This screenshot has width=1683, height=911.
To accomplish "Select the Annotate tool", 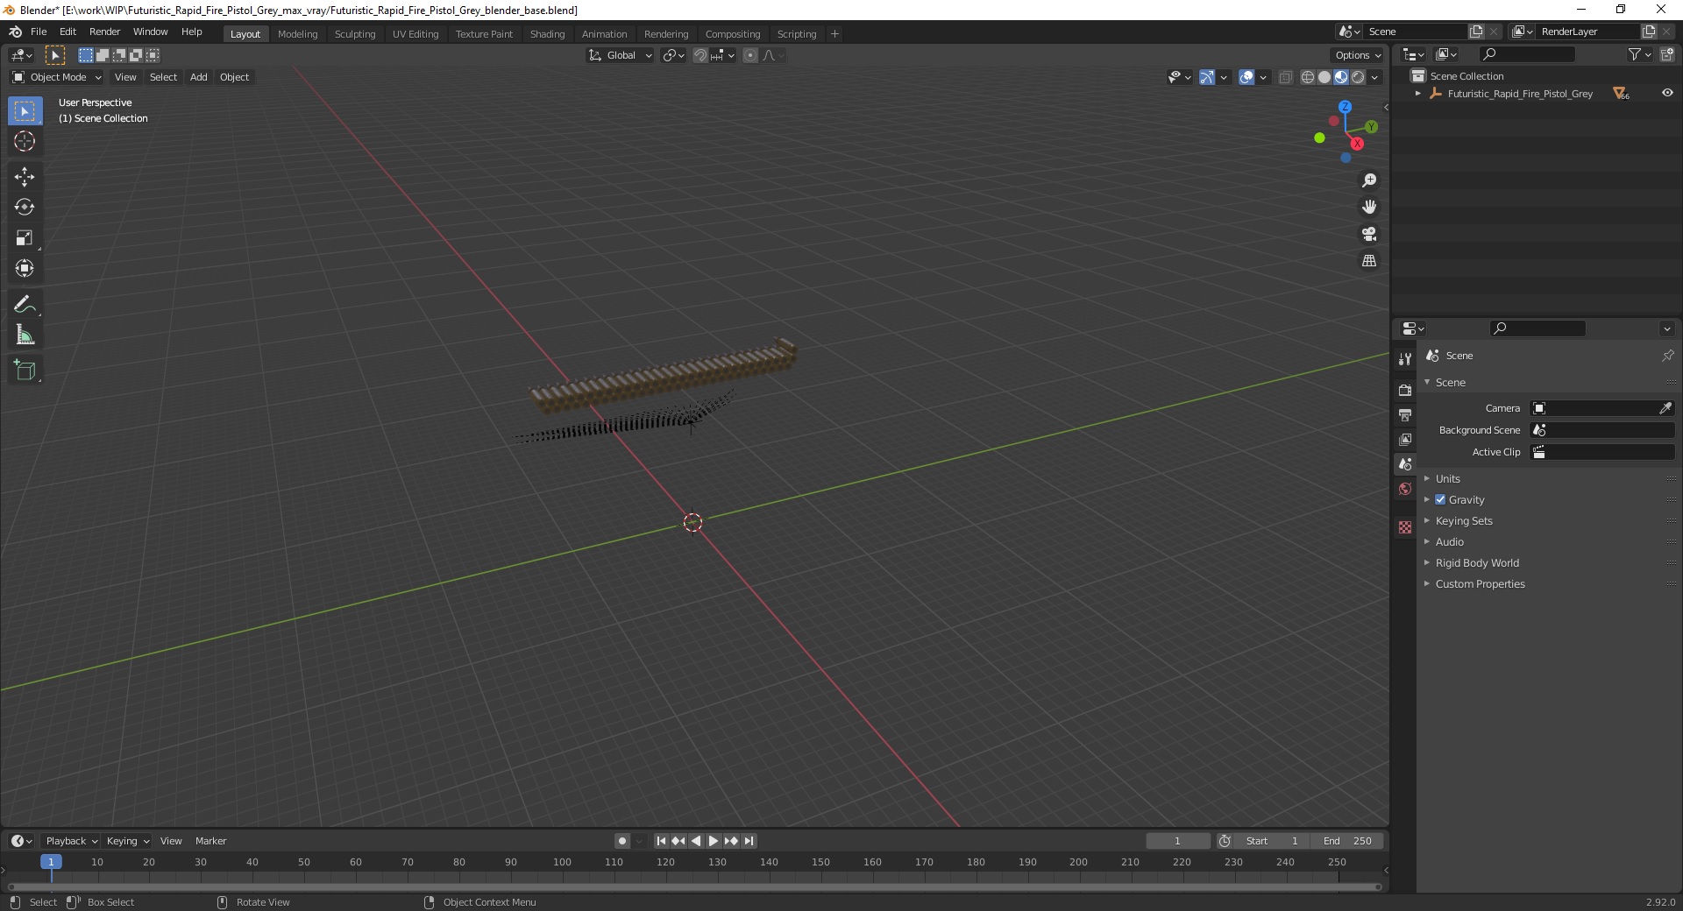I will pos(25,305).
